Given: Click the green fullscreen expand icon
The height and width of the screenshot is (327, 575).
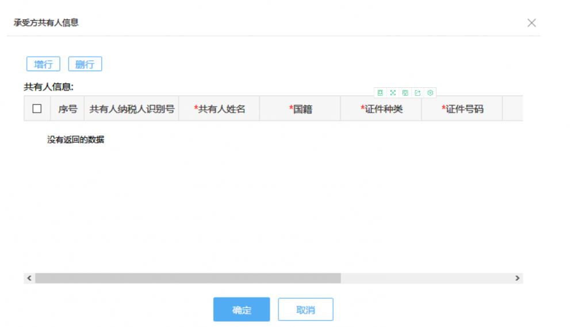Looking at the screenshot, I should click(x=393, y=92).
